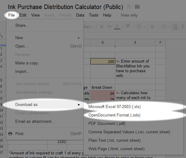The image size is (186, 158).
Task: Open the text color A button
Action: (x=117, y=27)
